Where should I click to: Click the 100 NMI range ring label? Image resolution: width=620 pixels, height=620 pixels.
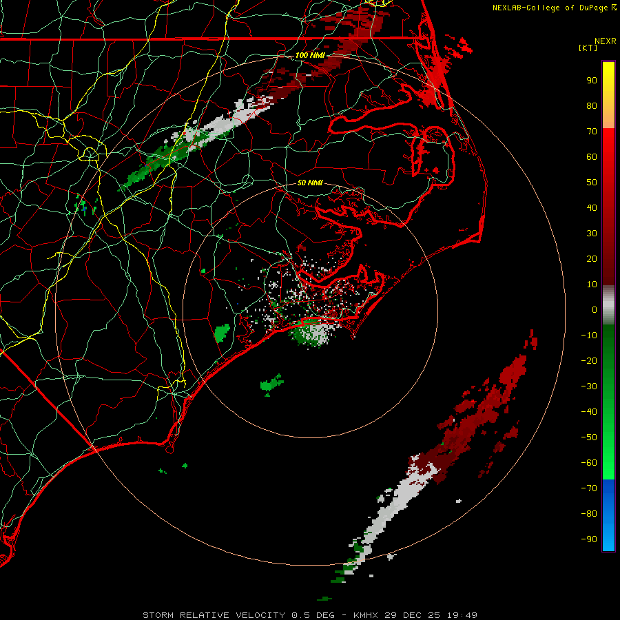coord(309,55)
